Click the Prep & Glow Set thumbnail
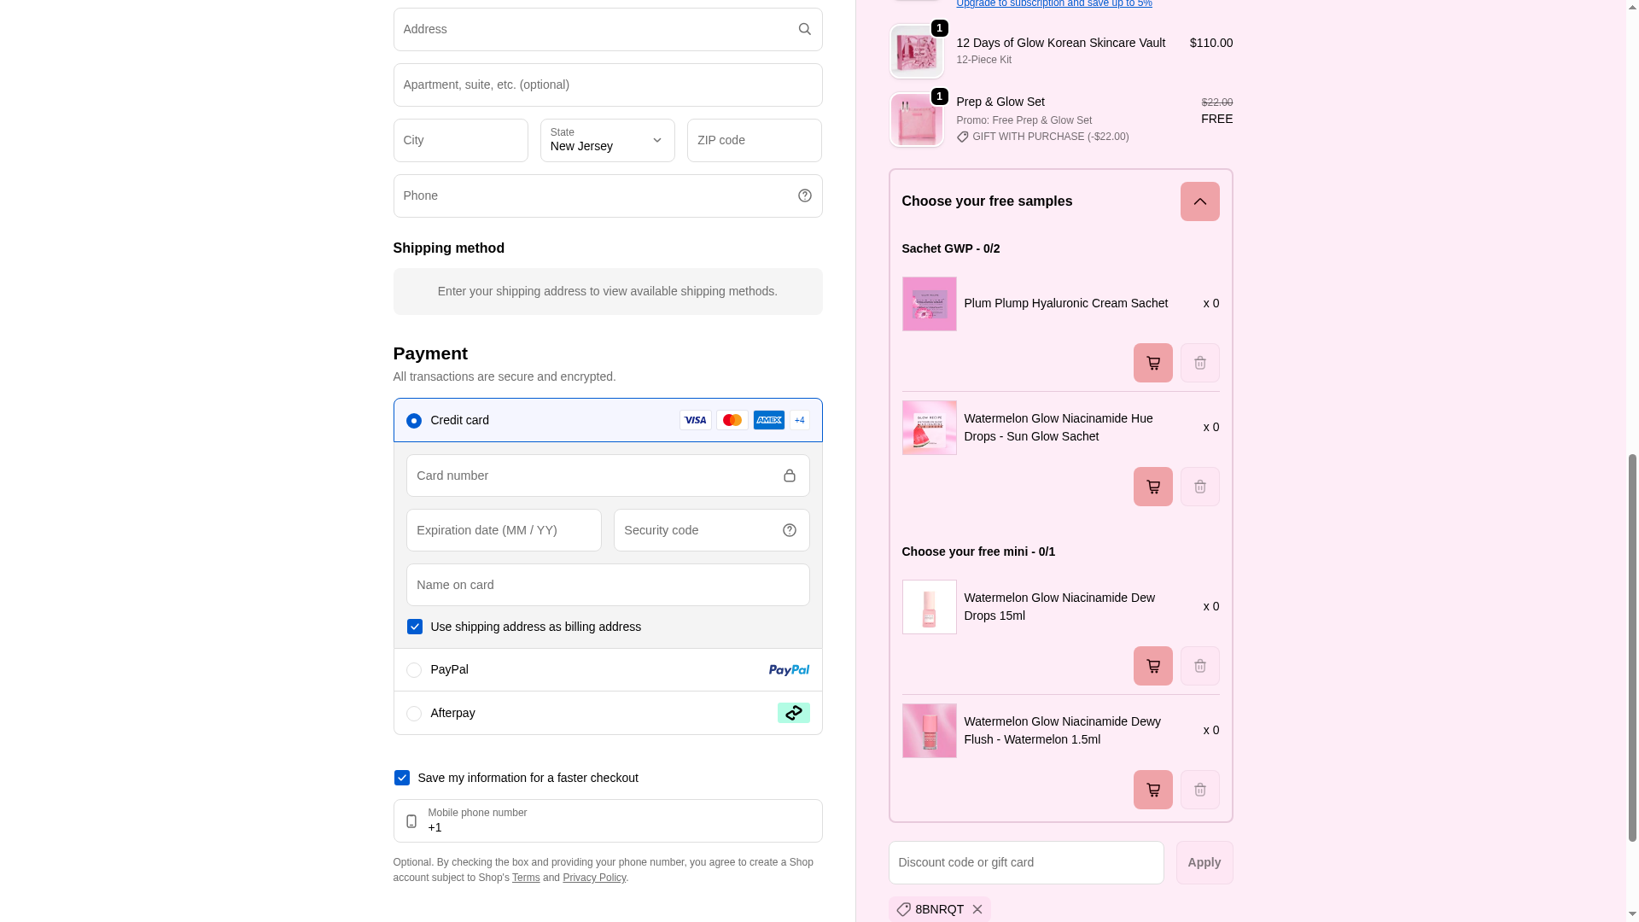Screen dimensions: 1639x922 (916, 120)
